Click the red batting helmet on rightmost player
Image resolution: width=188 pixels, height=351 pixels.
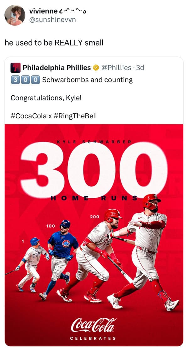[151, 201]
